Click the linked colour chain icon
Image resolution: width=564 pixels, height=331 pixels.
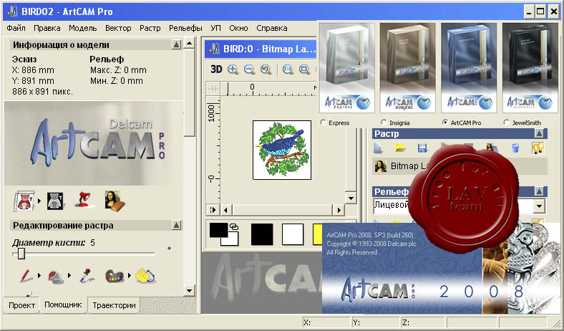tap(234, 226)
